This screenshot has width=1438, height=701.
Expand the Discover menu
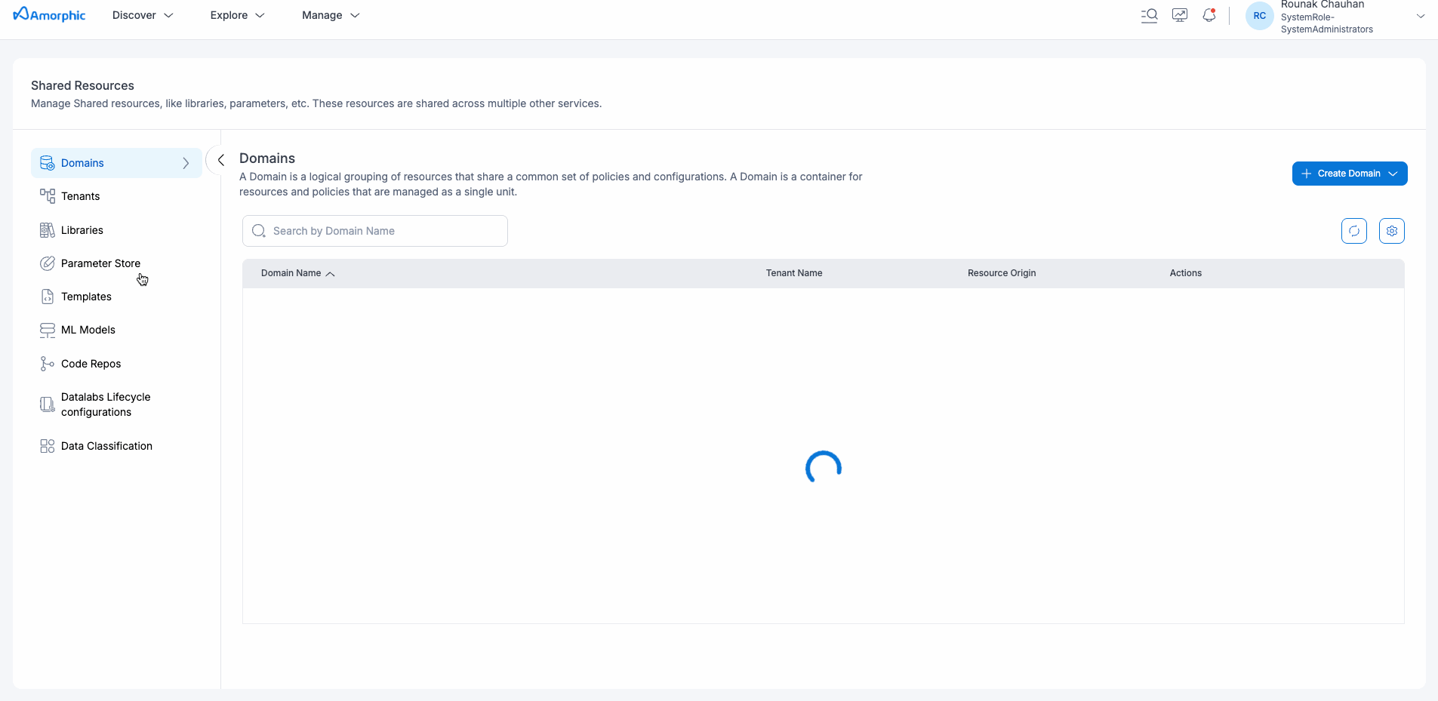point(143,15)
